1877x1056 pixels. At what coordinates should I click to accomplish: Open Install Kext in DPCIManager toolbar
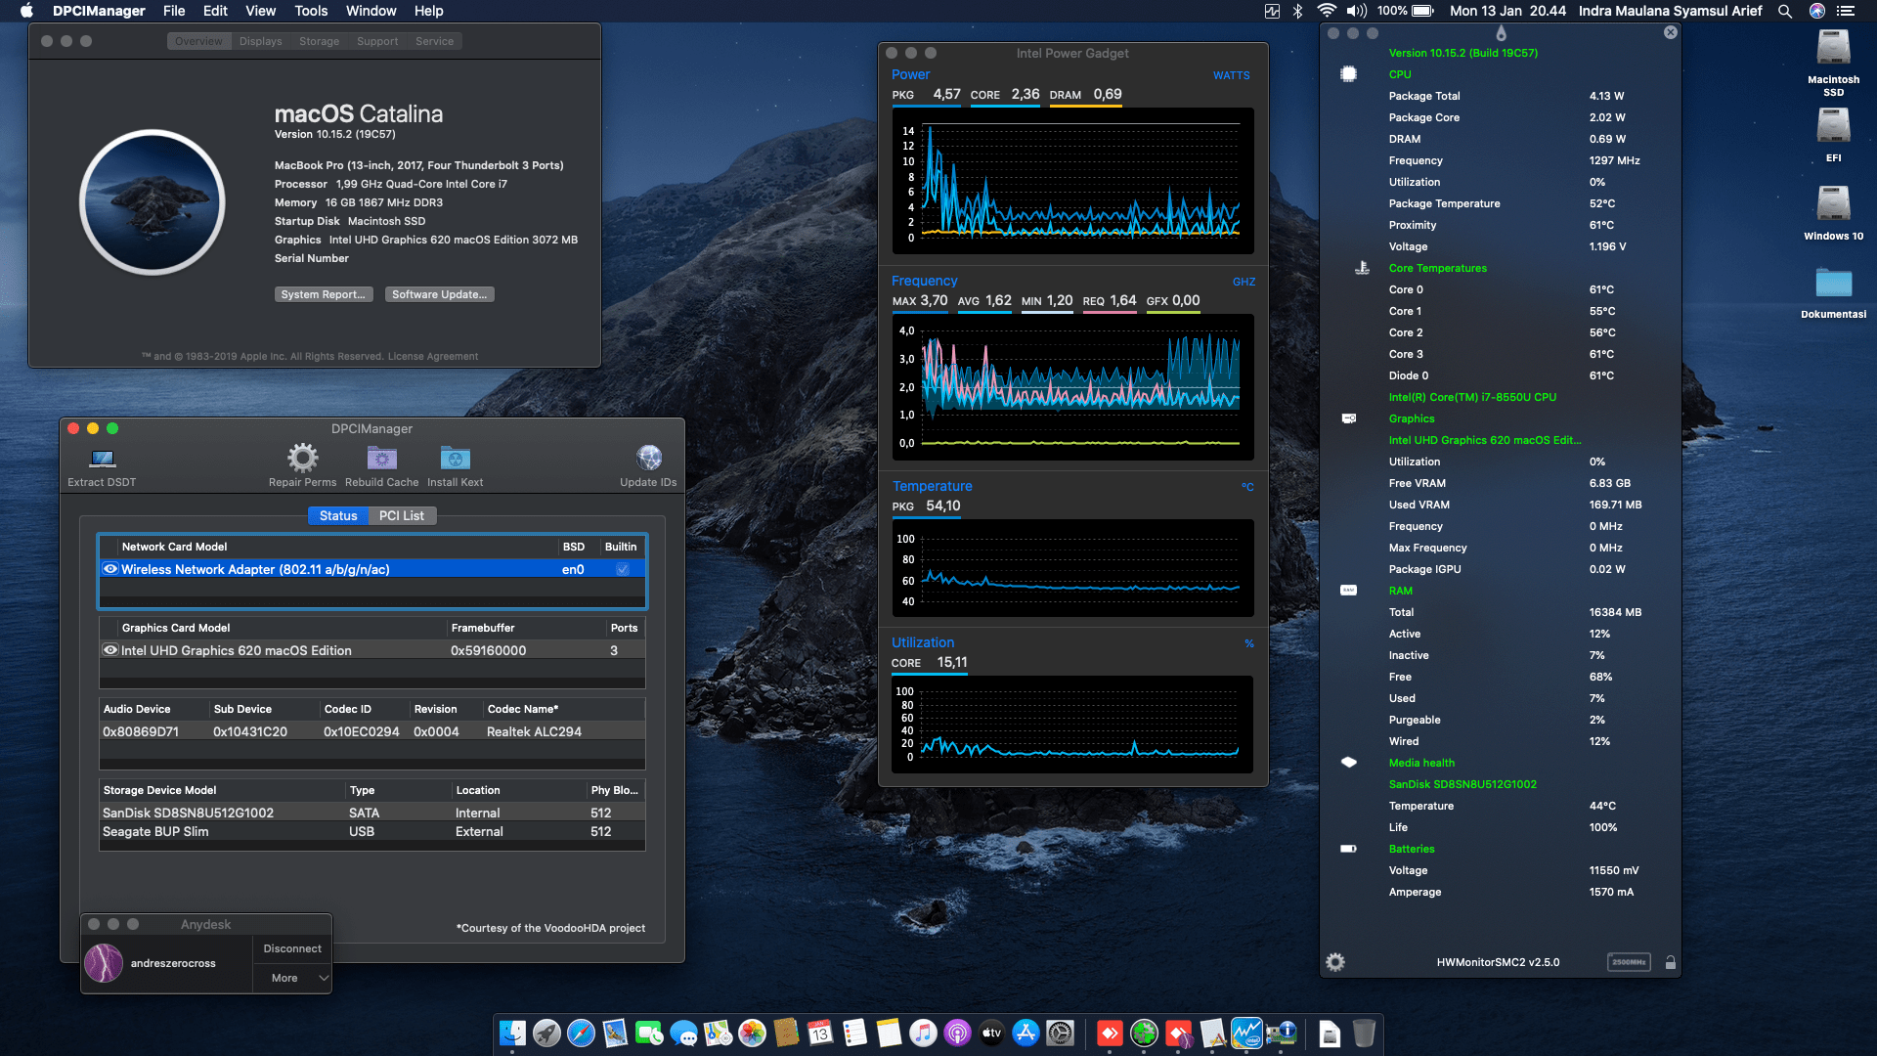pos(455,457)
